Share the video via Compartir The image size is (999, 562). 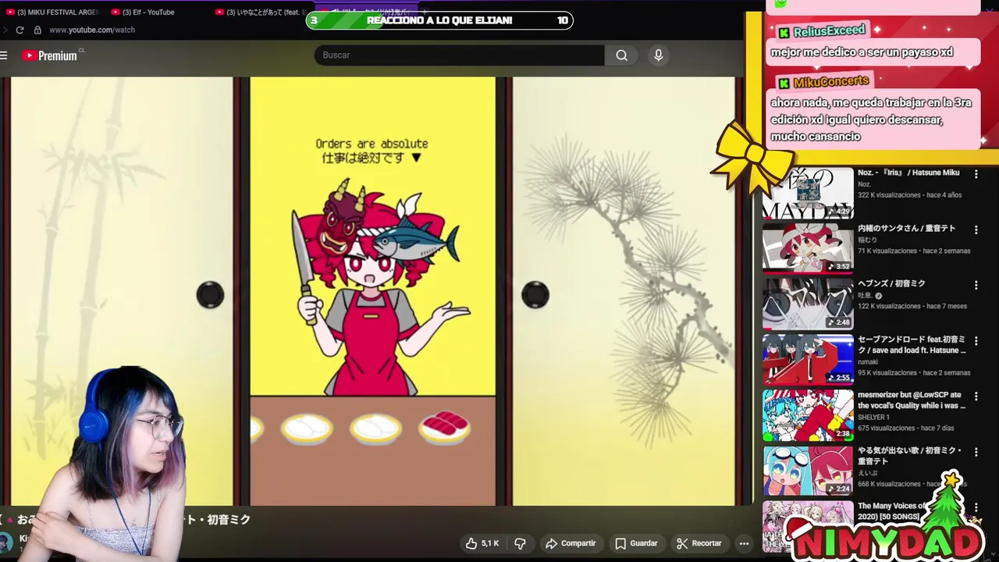[x=571, y=543]
